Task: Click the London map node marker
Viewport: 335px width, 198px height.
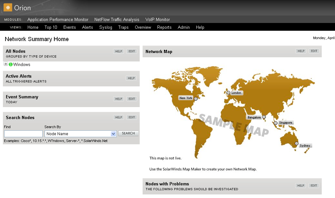Action: (x=228, y=93)
